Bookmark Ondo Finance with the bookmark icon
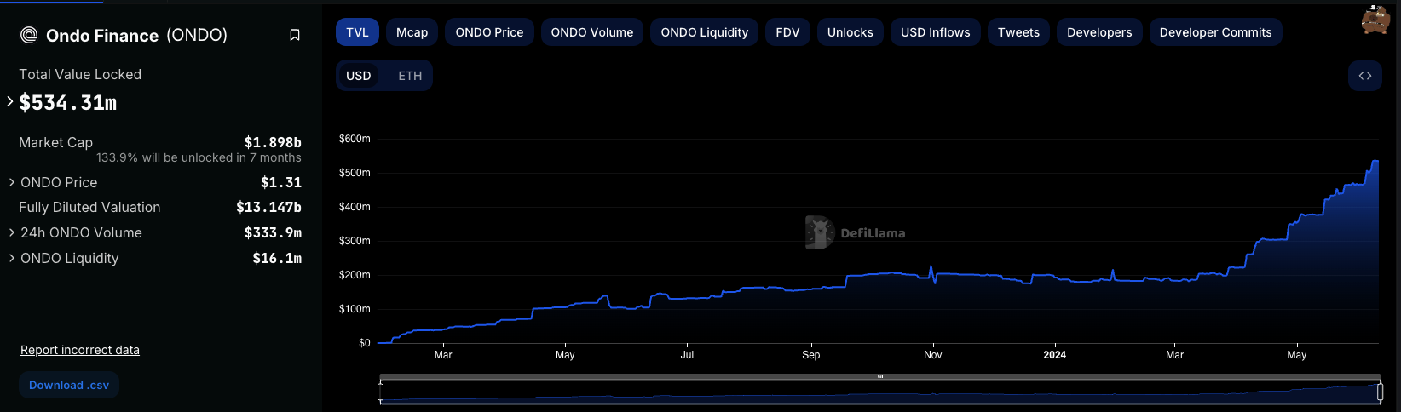 coord(295,35)
